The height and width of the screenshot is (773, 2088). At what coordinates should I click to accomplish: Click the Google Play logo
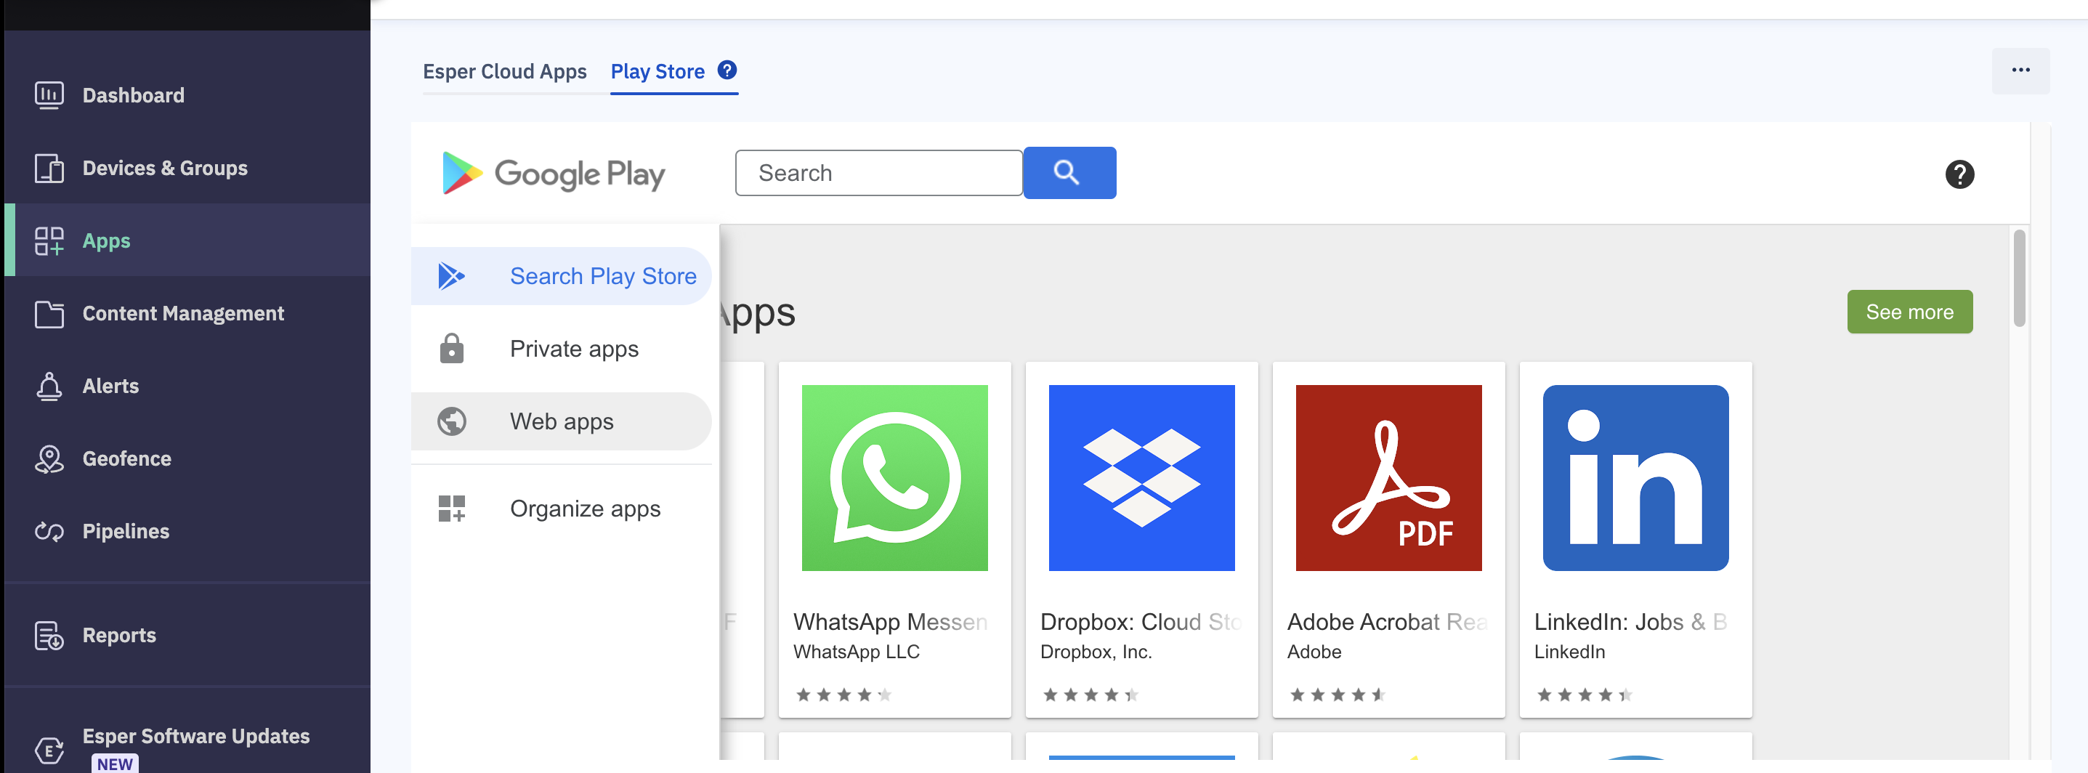pos(554,174)
